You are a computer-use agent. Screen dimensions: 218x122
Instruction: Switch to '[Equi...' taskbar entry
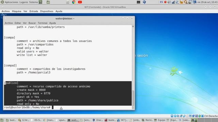pos(172,120)
